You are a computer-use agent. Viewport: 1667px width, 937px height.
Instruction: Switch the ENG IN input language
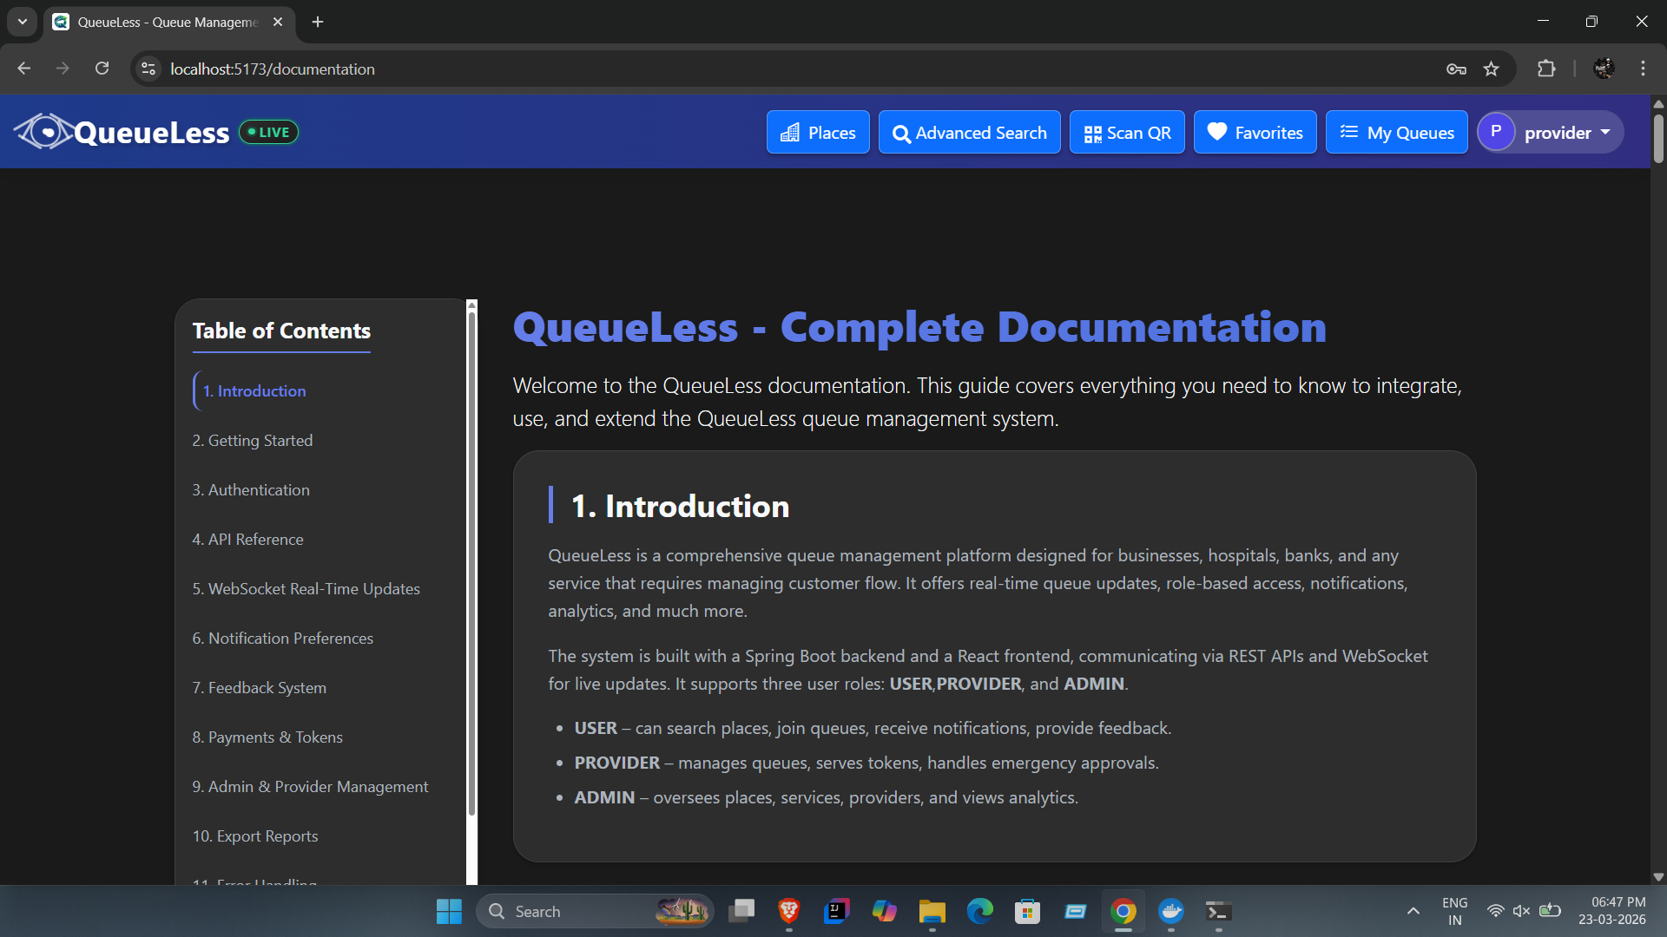(x=1454, y=911)
